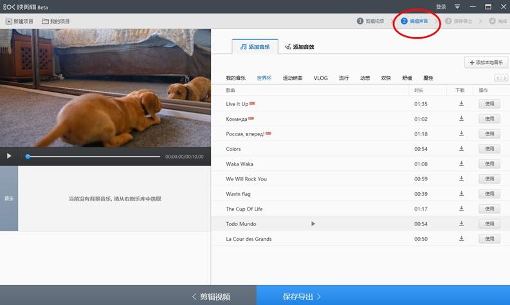Download the Waka Waka song
Screen dimensions: 510x305
click(x=461, y=163)
